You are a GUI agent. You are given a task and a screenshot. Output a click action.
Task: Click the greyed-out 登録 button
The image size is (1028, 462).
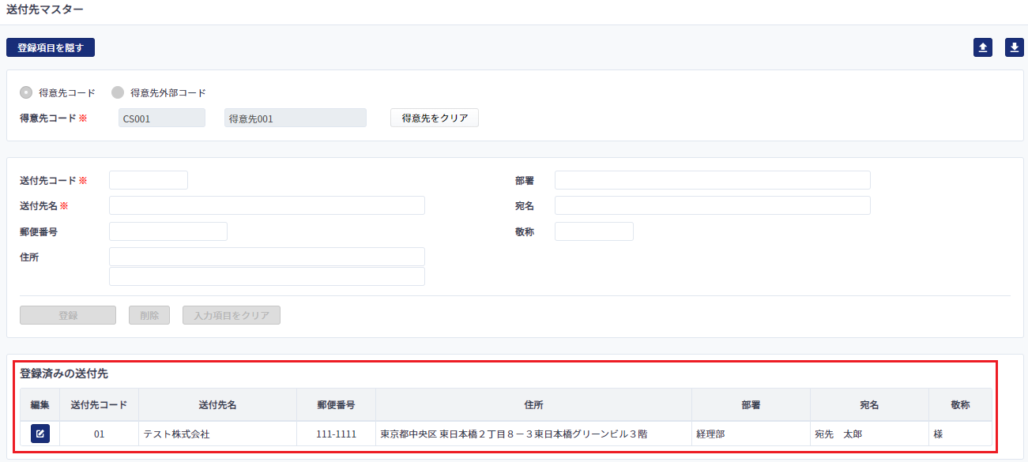point(68,315)
